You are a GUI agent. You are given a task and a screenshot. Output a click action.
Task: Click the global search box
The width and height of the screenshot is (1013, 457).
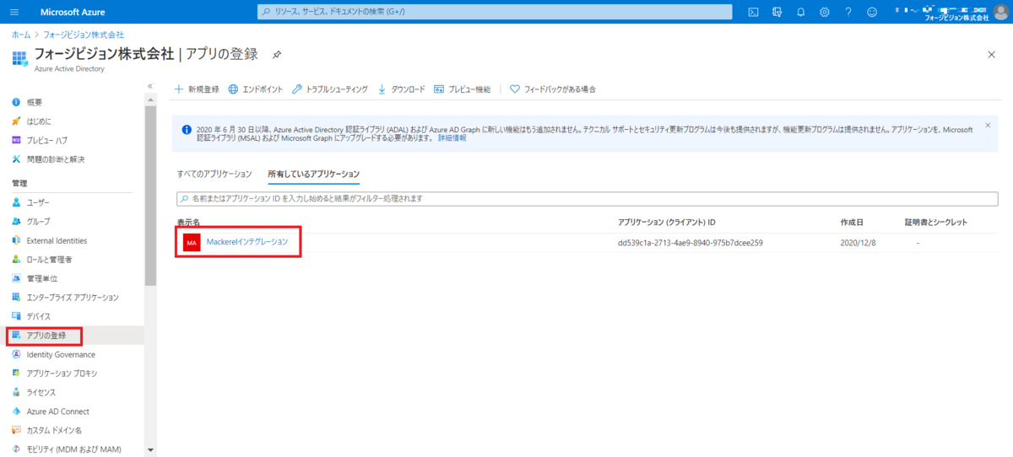495,12
